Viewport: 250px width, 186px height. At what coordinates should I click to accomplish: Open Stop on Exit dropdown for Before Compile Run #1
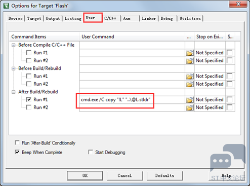210,53
